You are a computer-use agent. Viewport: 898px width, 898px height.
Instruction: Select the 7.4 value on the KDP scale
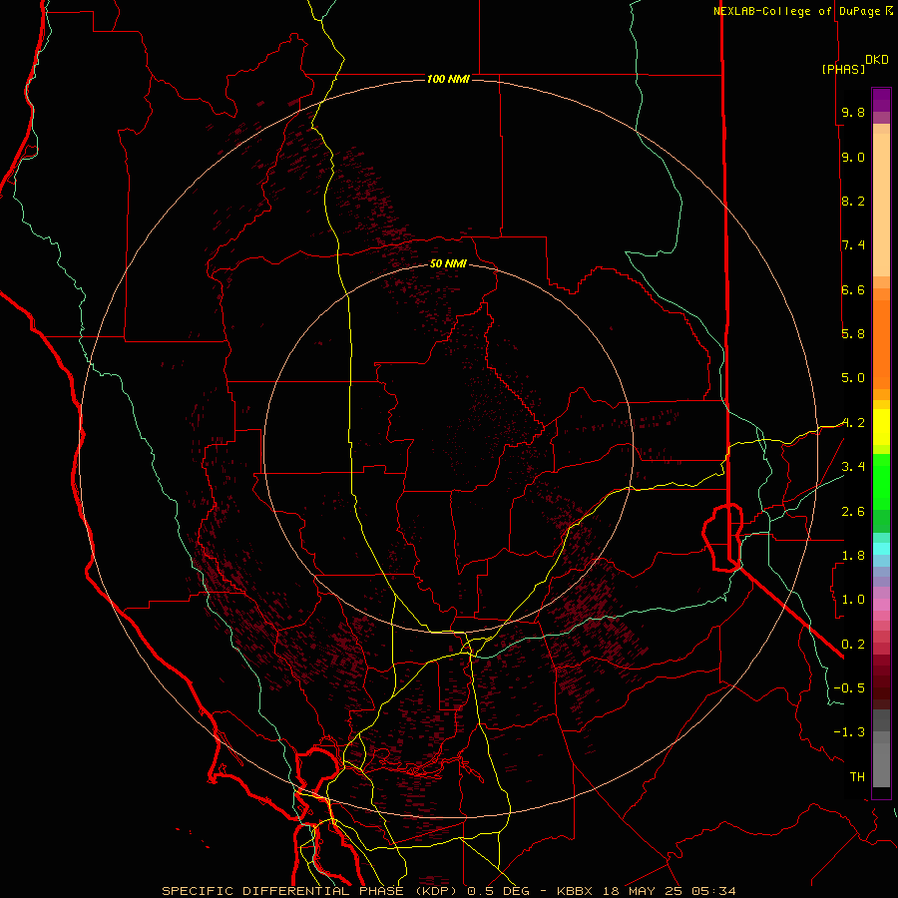(x=853, y=245)
